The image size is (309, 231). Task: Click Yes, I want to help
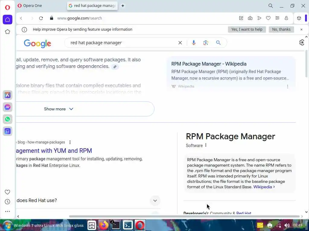247,29
